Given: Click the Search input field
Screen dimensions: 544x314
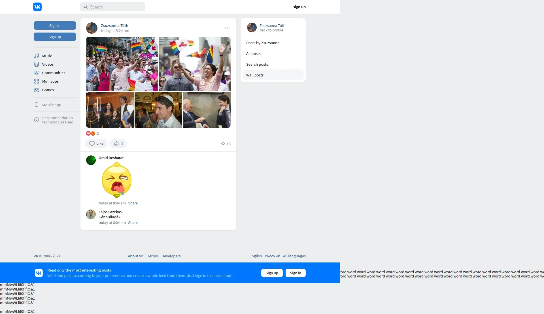Looking at the screenshot, I should 112,7.
